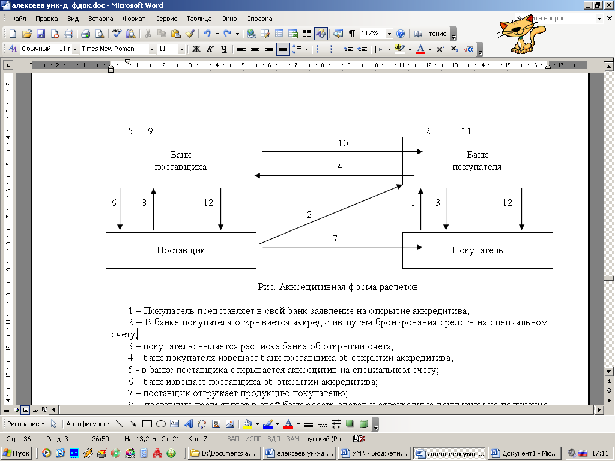Insert a table
This screenshot has height=461, width=615.
coord(279,34)
